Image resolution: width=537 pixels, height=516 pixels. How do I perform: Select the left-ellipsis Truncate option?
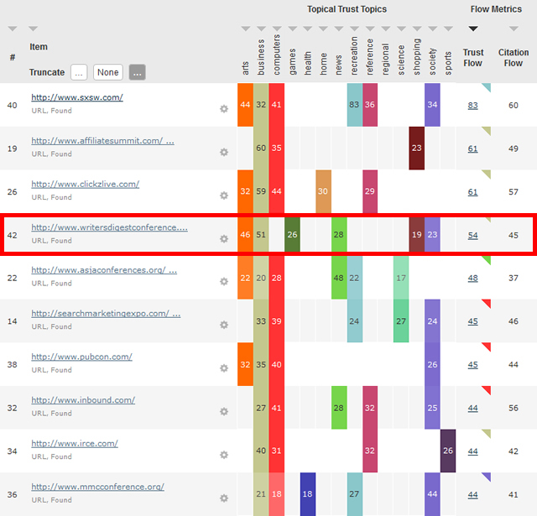pos(79,72)
